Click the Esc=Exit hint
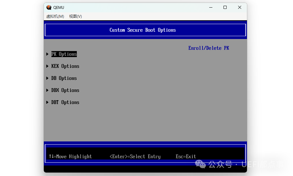This screenshot has width=293, height=176. click(186, 157)
